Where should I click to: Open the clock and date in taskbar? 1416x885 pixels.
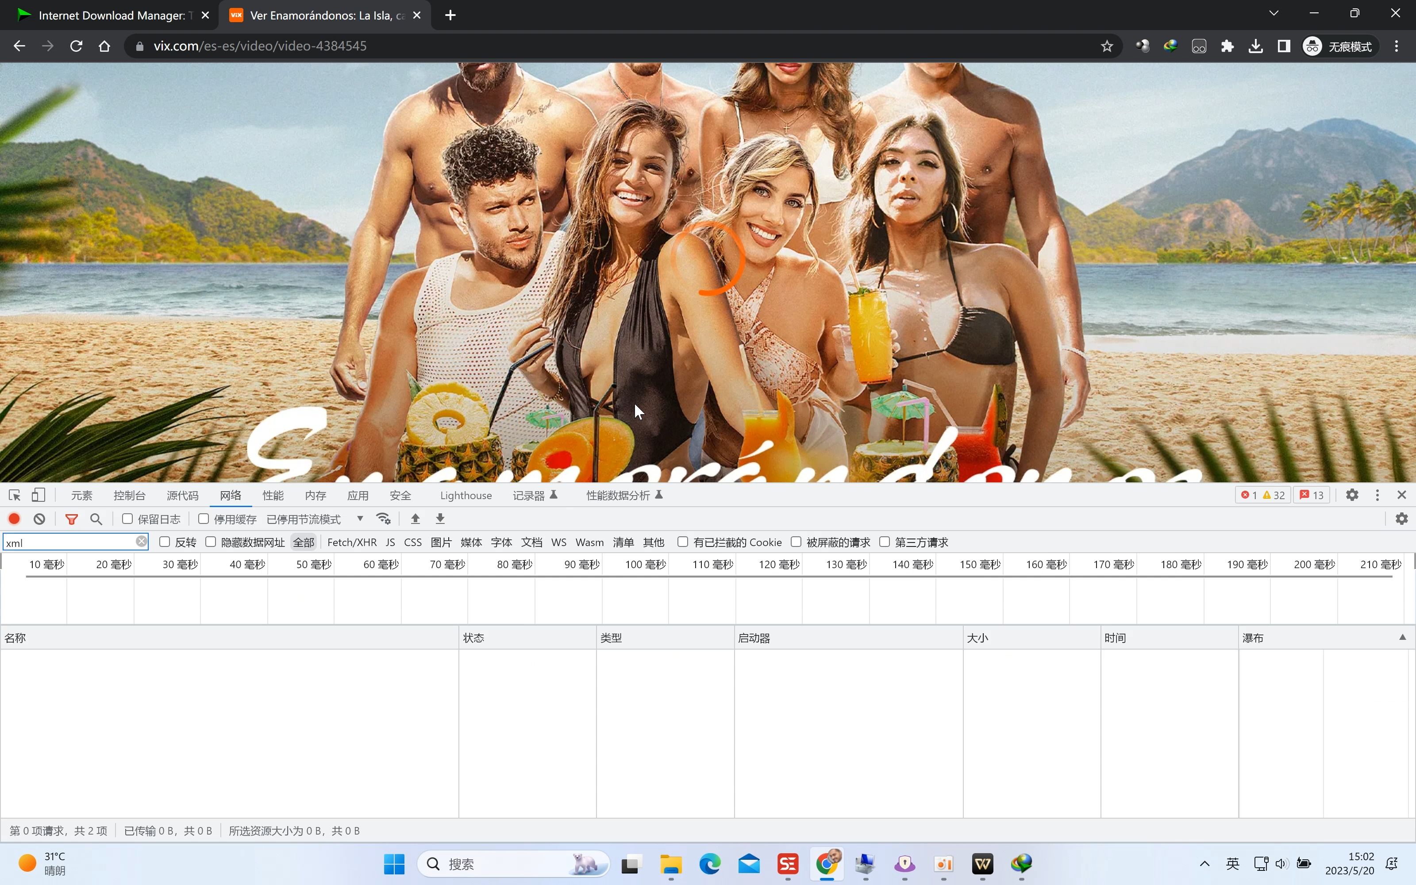click(1349, 864)
